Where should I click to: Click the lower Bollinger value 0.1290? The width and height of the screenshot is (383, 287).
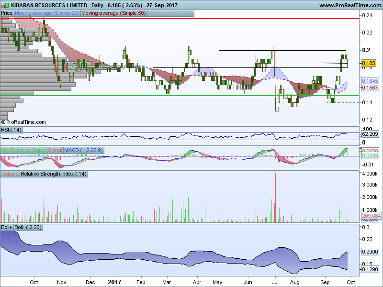pyautogui.click(x=370, y=269)
